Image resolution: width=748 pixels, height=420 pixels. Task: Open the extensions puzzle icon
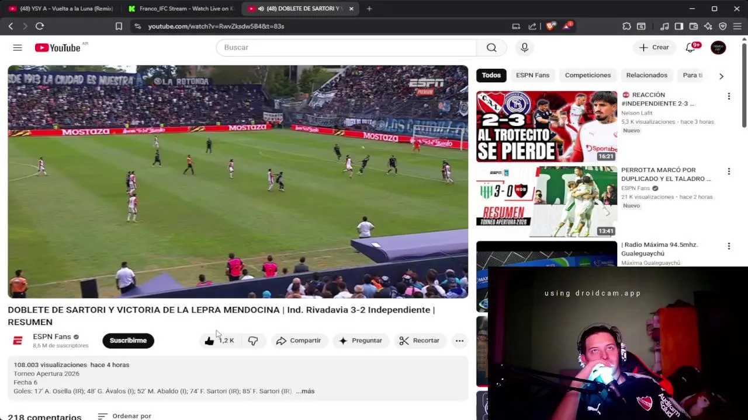point(626,26)
